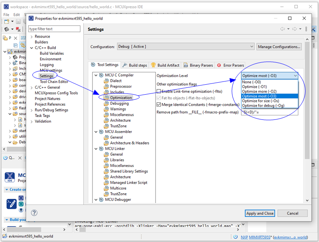
Task: Select Preprocessor under MCU C Compiler
Action: (121, 86)
